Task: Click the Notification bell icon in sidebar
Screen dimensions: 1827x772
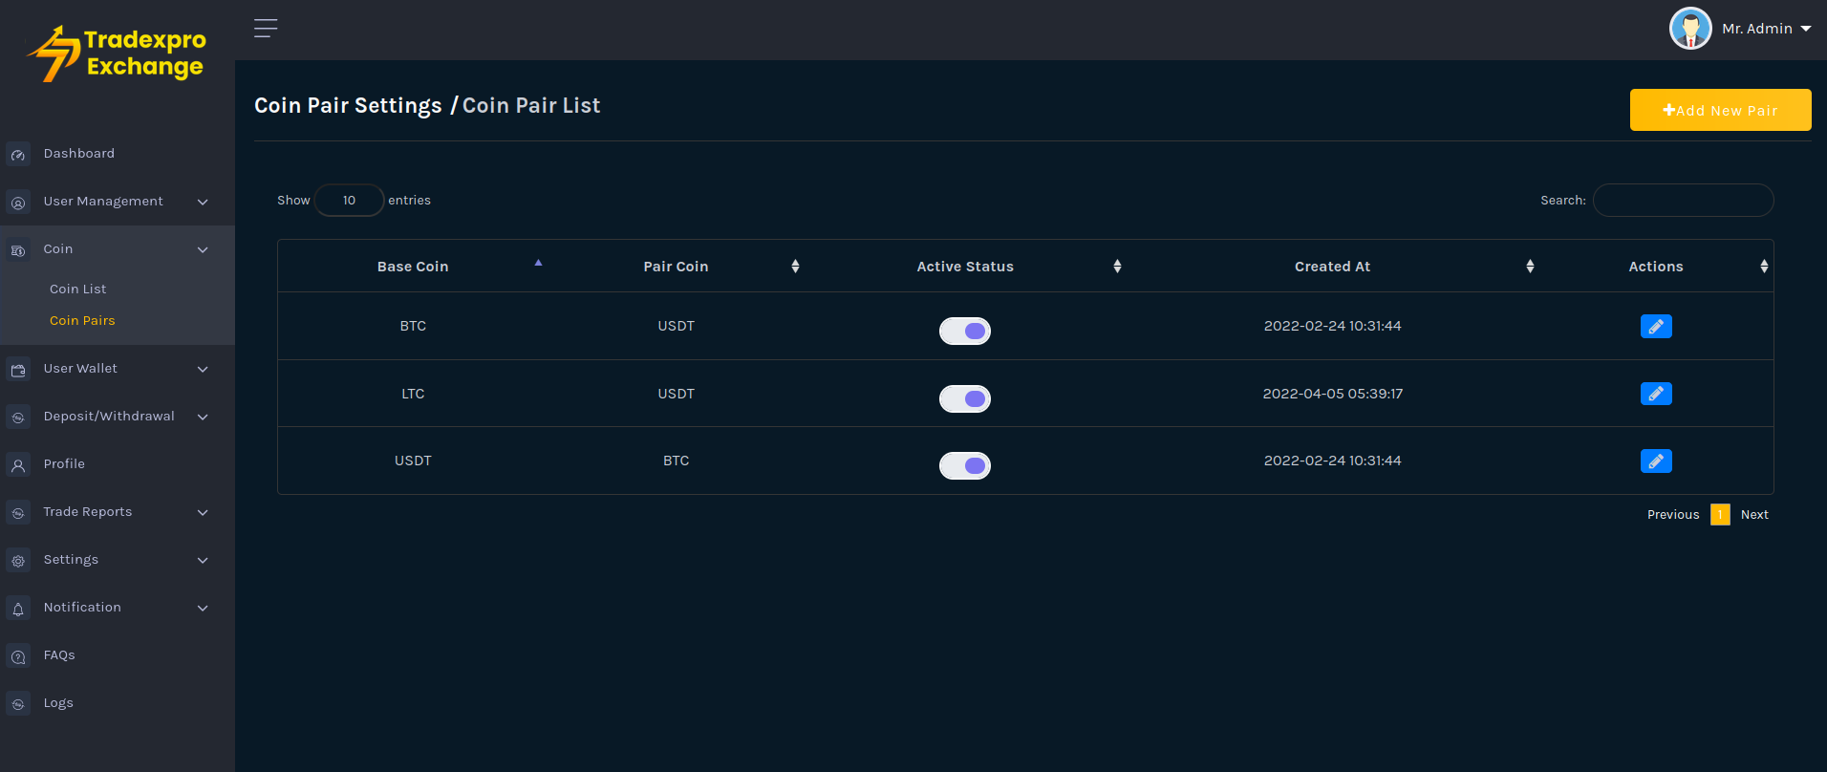Action: click(18, 609)
